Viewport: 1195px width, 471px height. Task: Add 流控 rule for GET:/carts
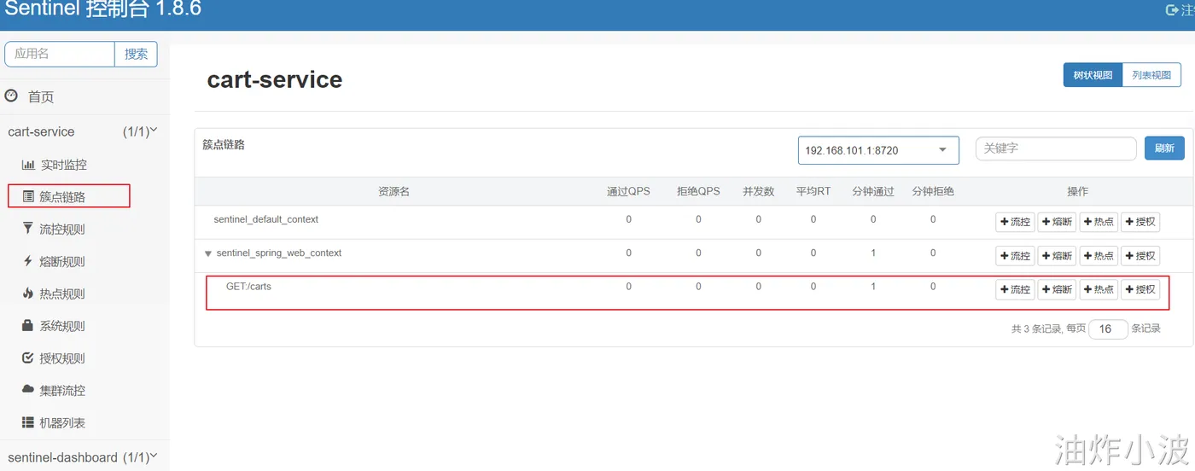[x=1015, y=289]
